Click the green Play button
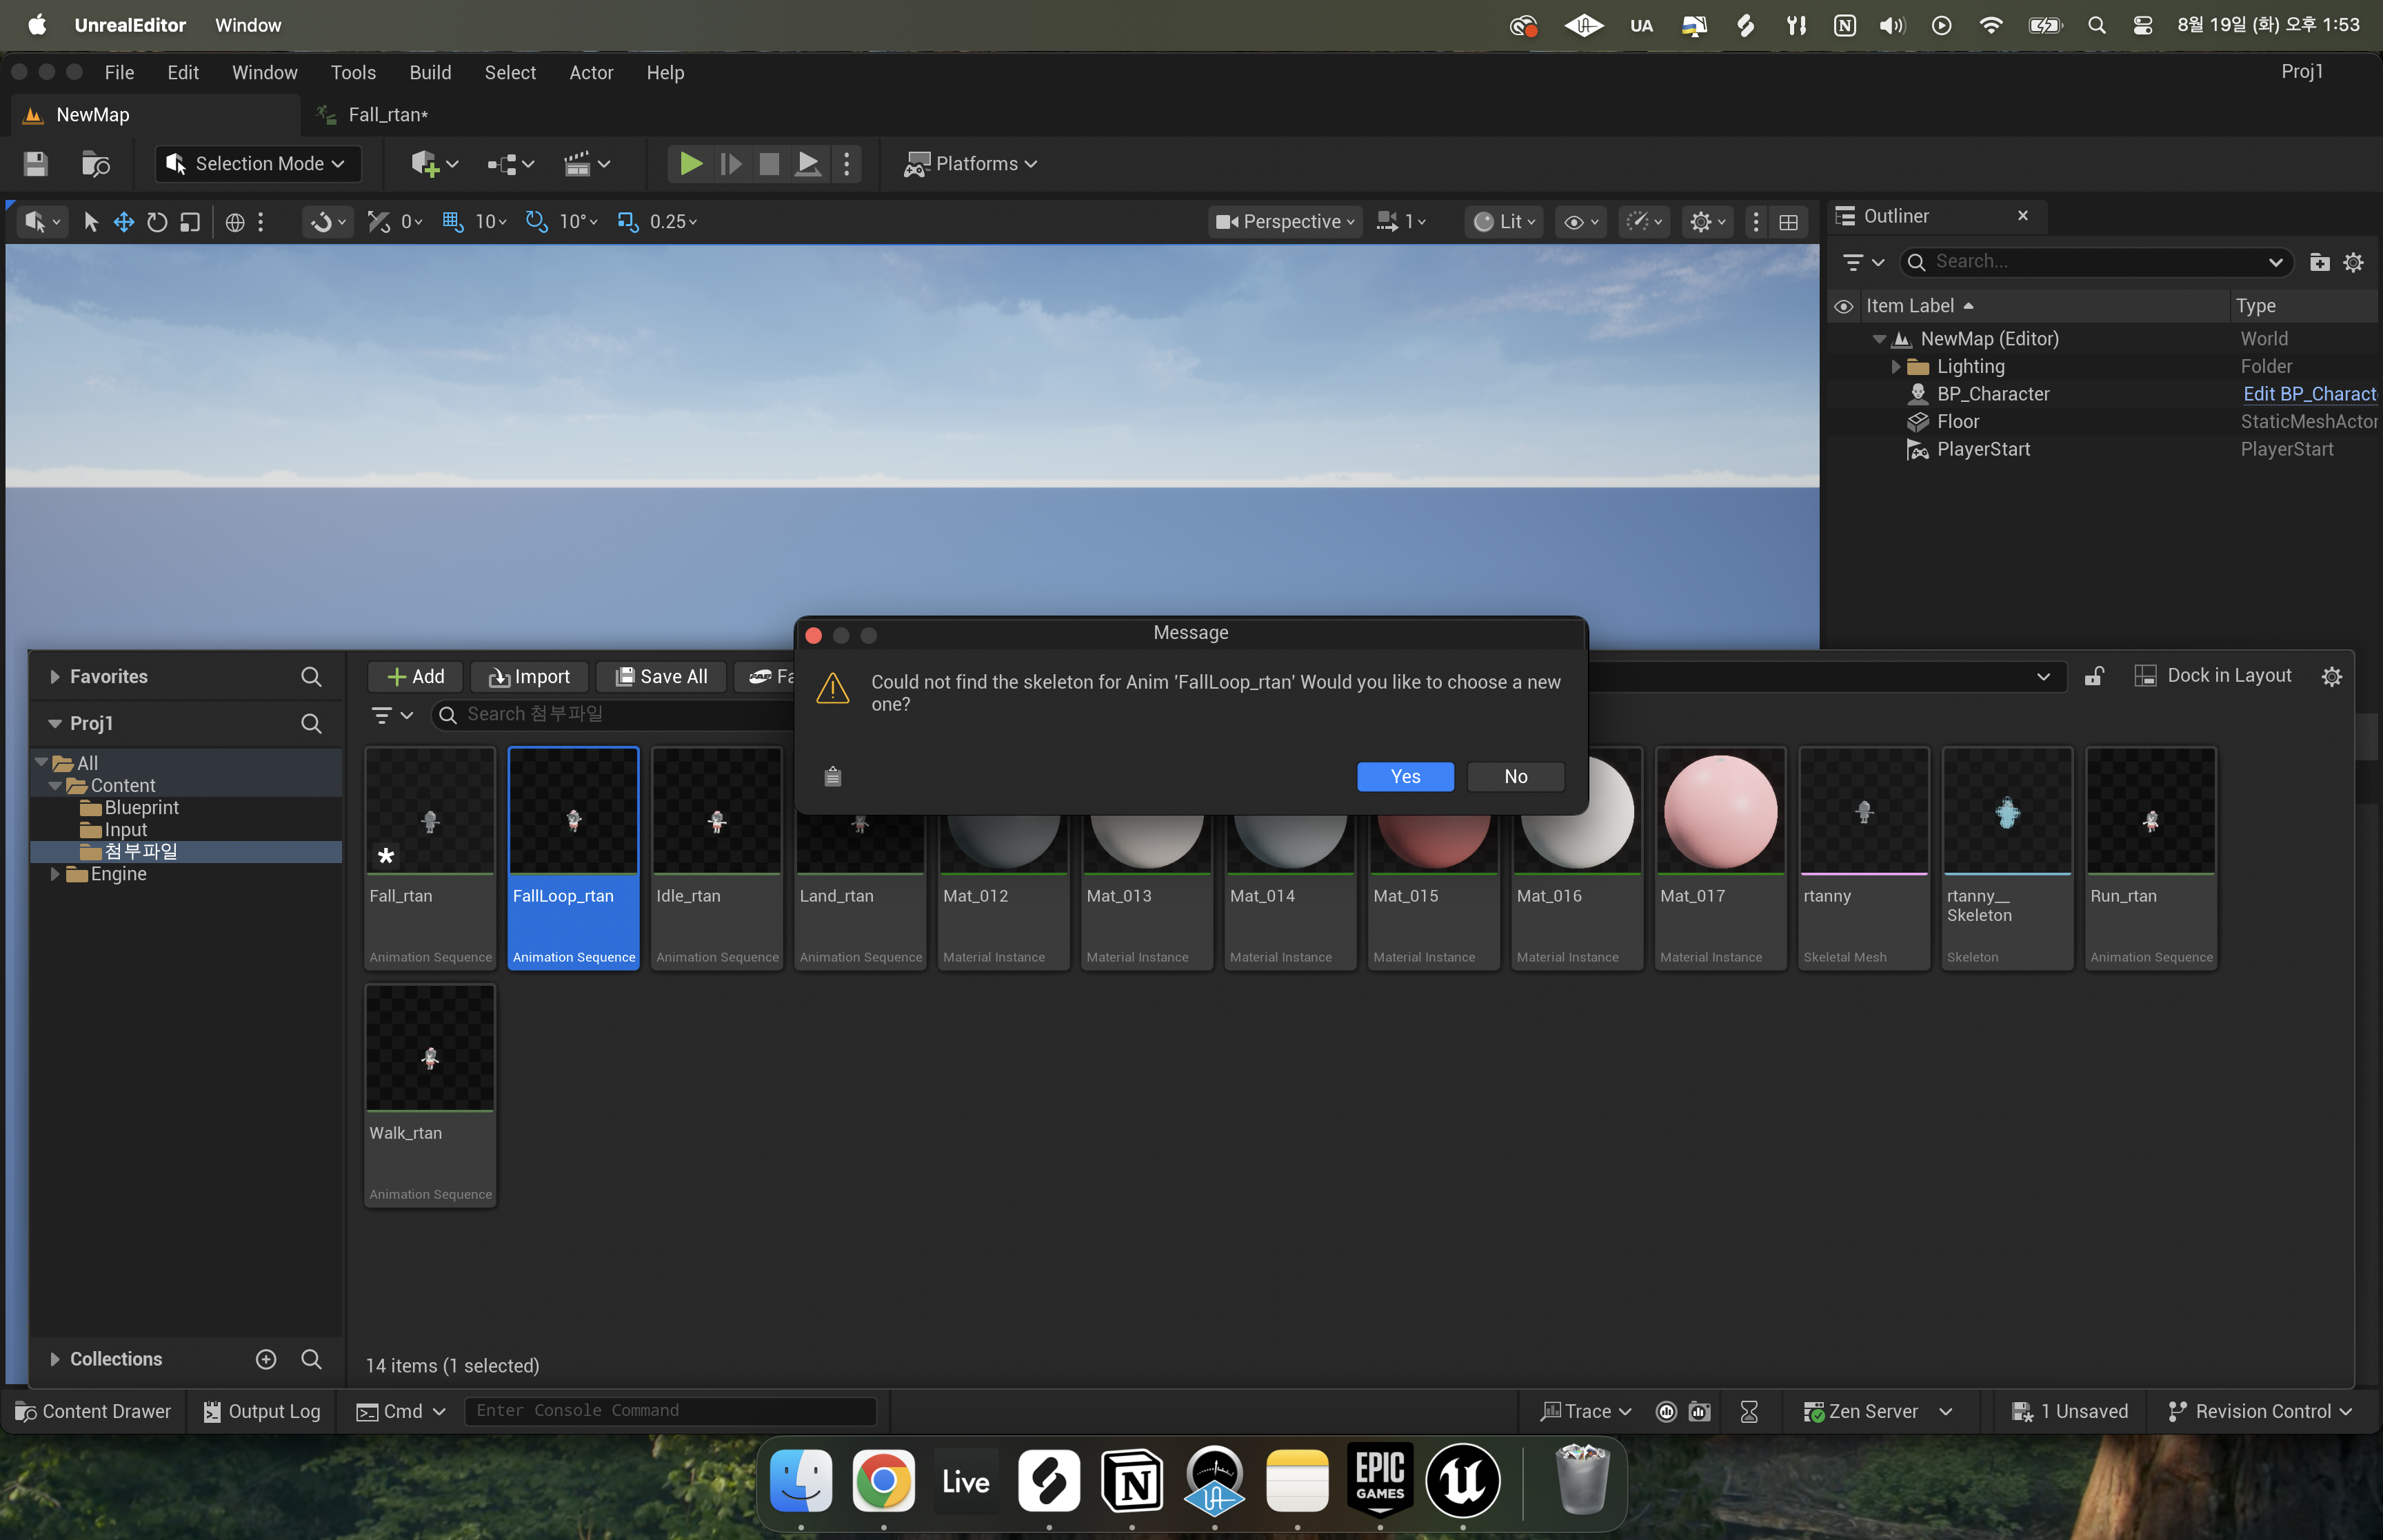This screenshot has height=1540, width=2383. 690,164
